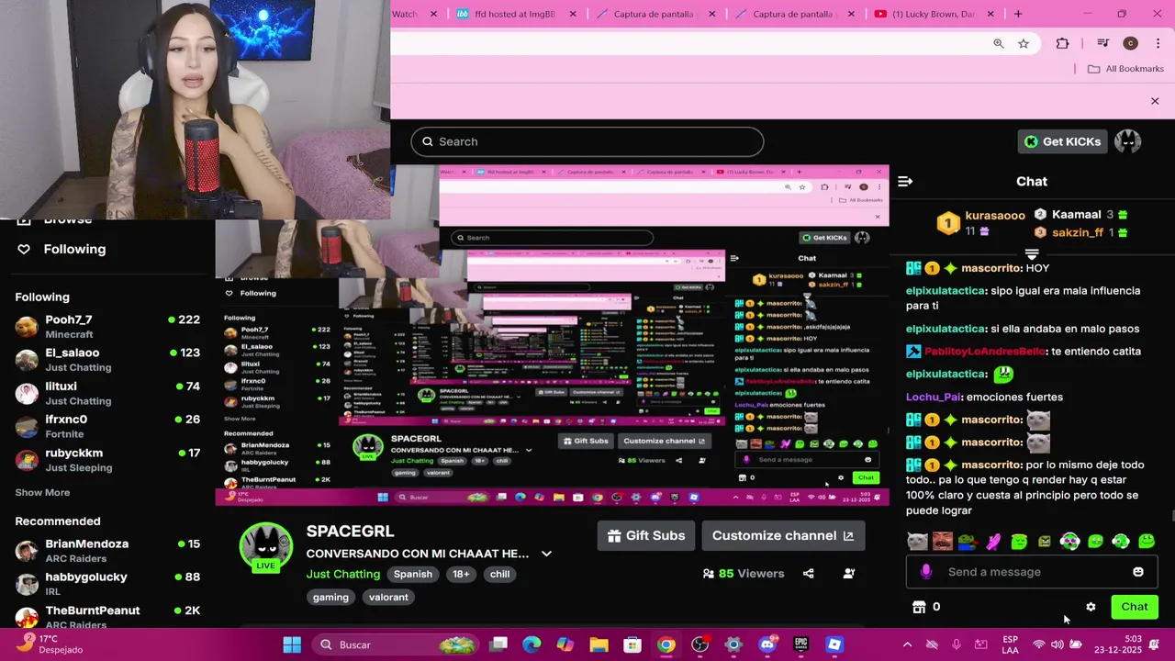Click the Send a message input
This screenshot has width=1175, height=661.
pos(1032,572)
